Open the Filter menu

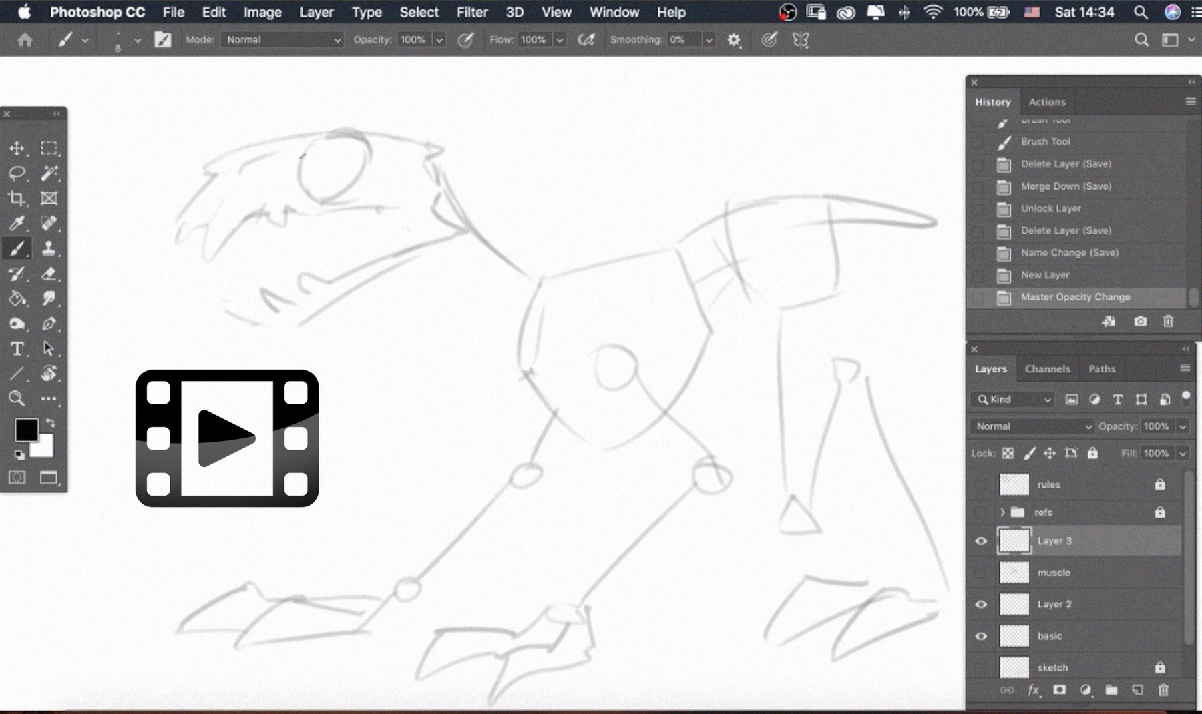[x=472, y=12]
